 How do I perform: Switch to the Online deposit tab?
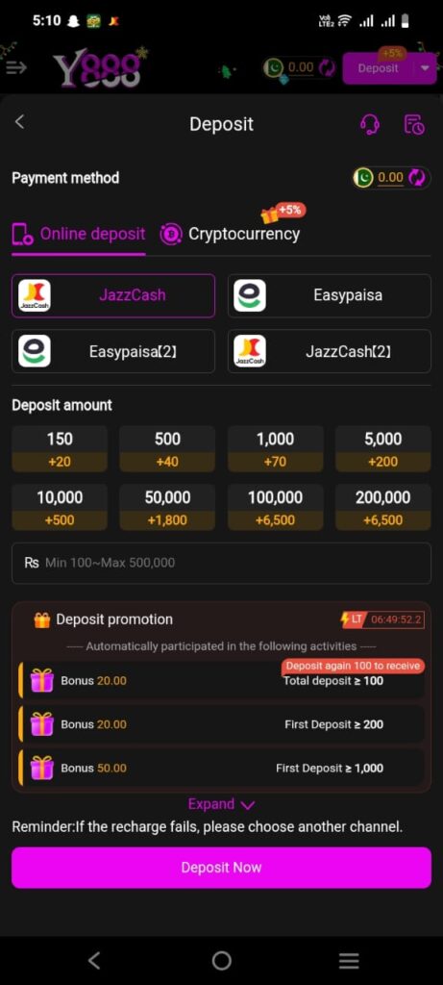point(79,234)
